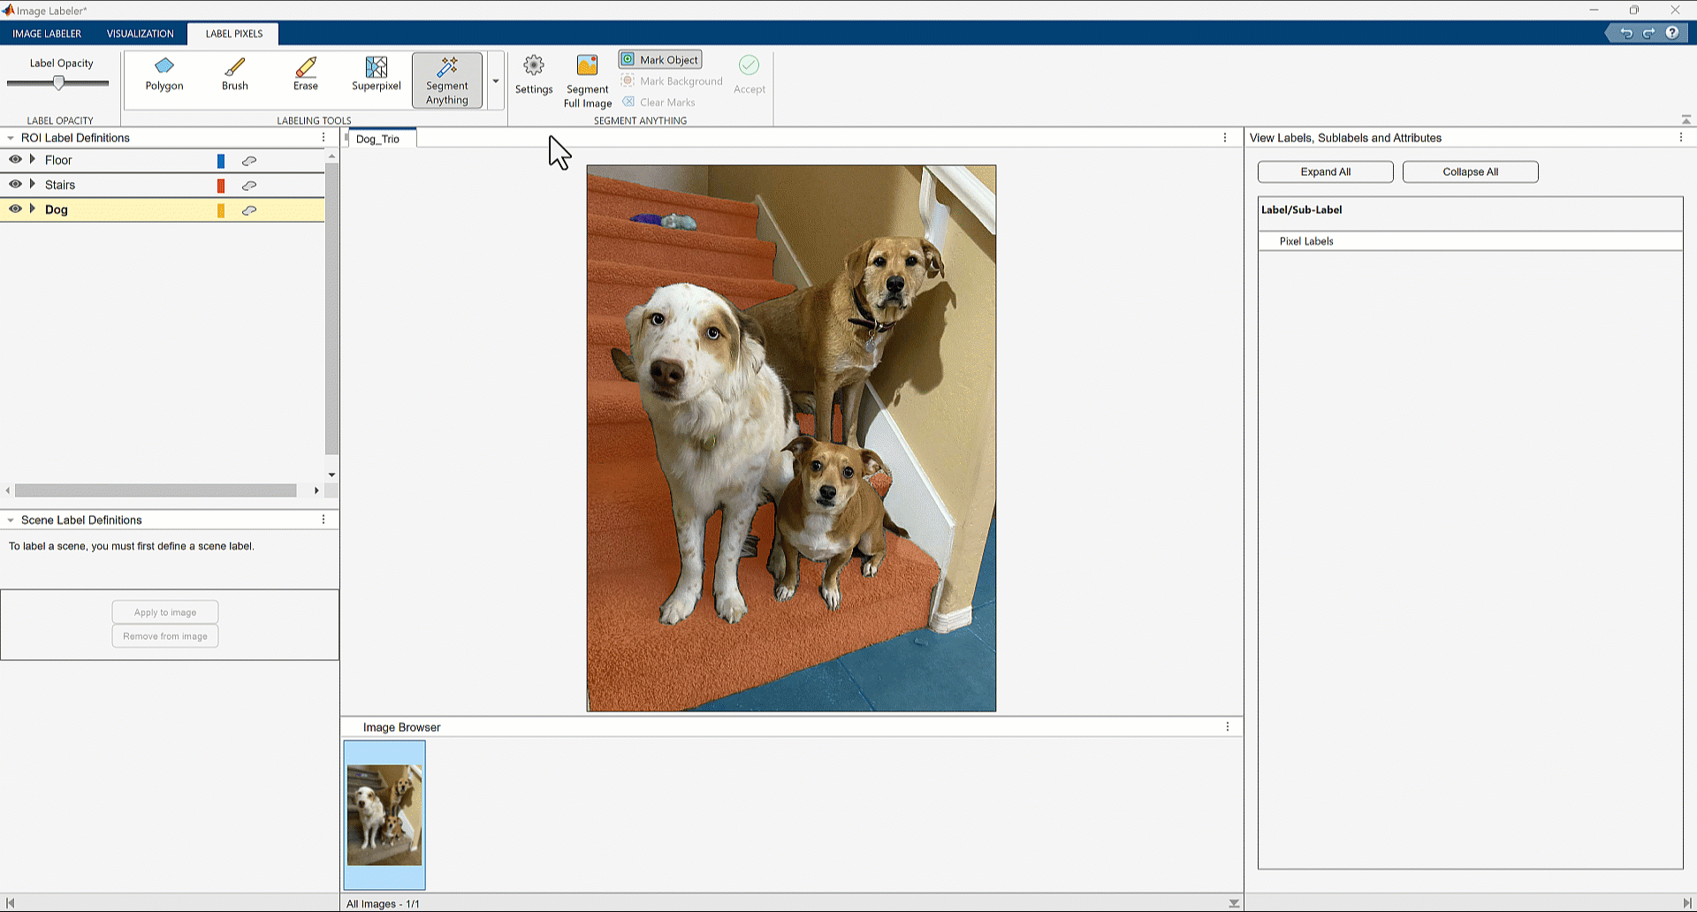Click the link icon on Dog row

coord(249,210)
